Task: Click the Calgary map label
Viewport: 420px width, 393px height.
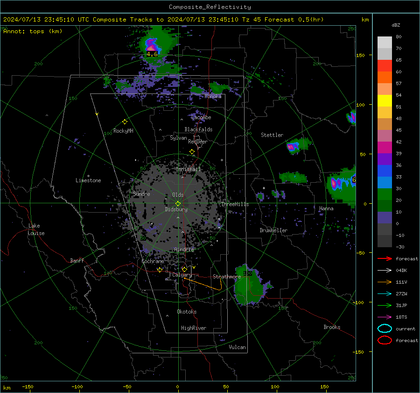Action: [x=182, y=275]
